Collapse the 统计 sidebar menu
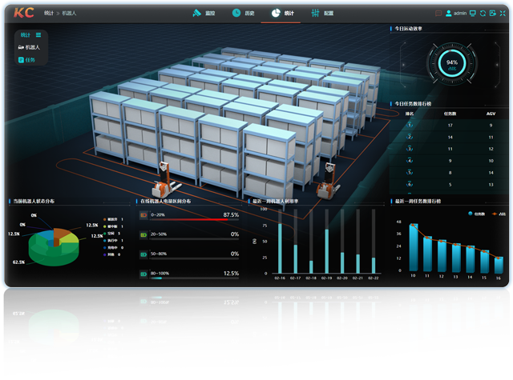The image size is (513, 380). click(x=38, y=35)
